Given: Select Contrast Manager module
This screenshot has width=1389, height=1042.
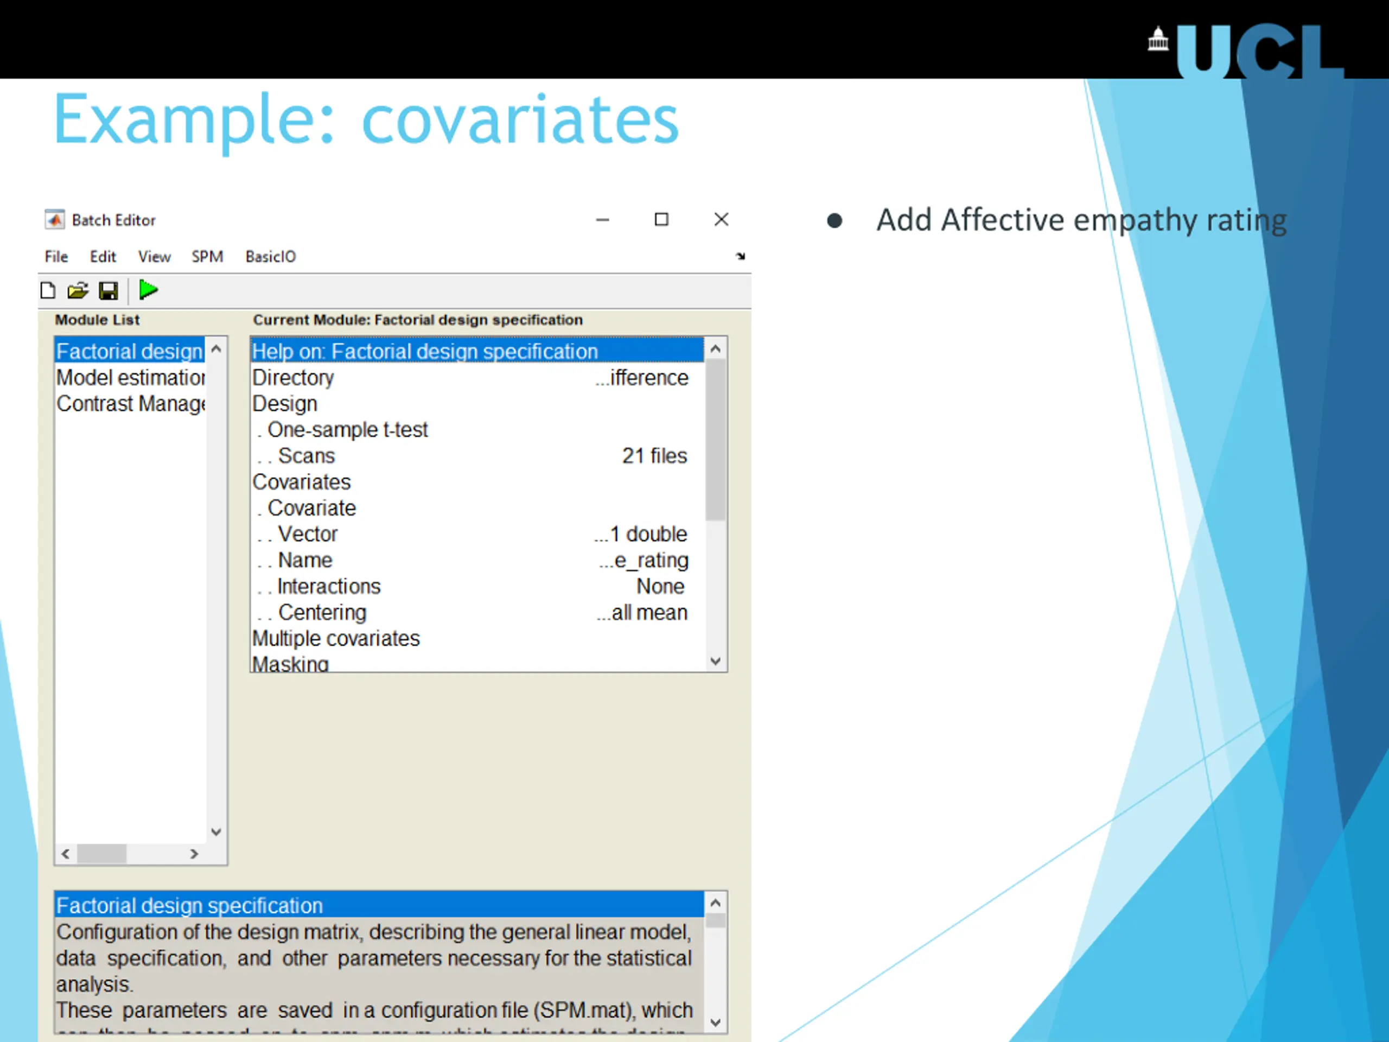Looking at the screenshot, I should tap(130, 403).
